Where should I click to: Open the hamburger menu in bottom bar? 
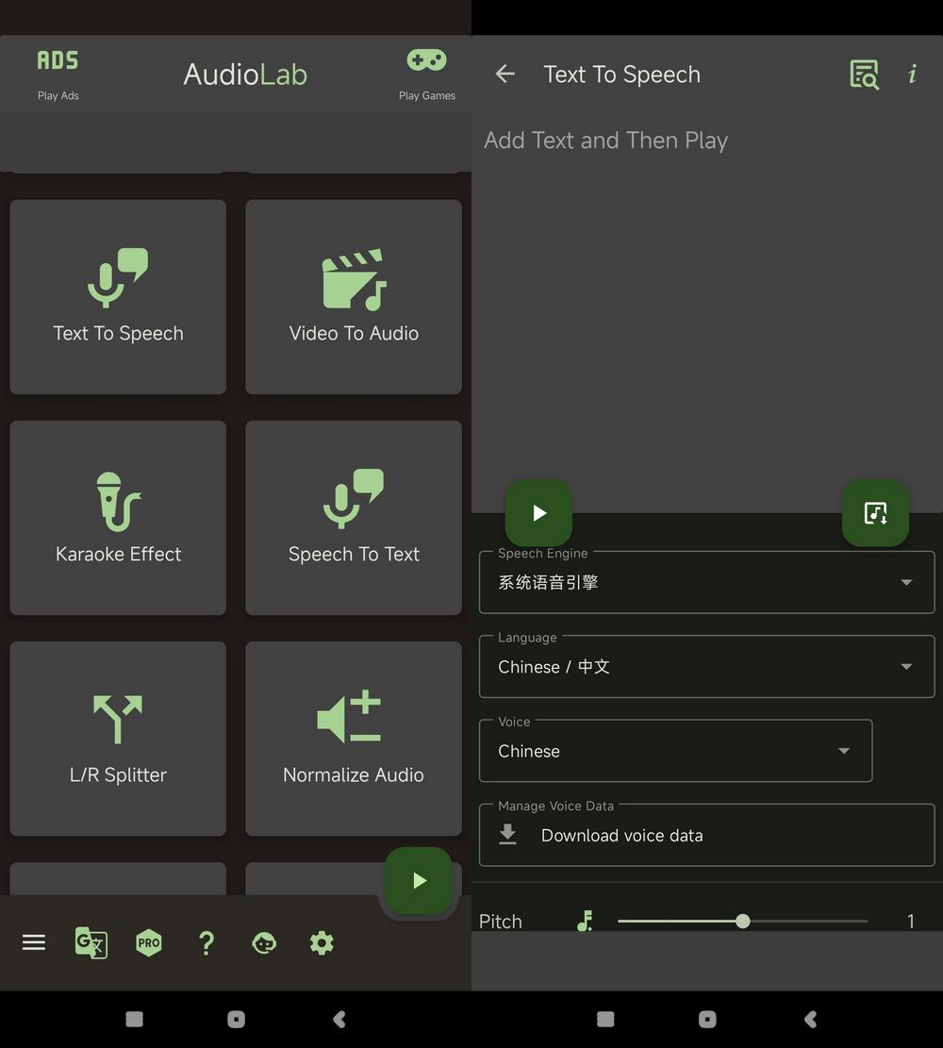tap(33, 942)
